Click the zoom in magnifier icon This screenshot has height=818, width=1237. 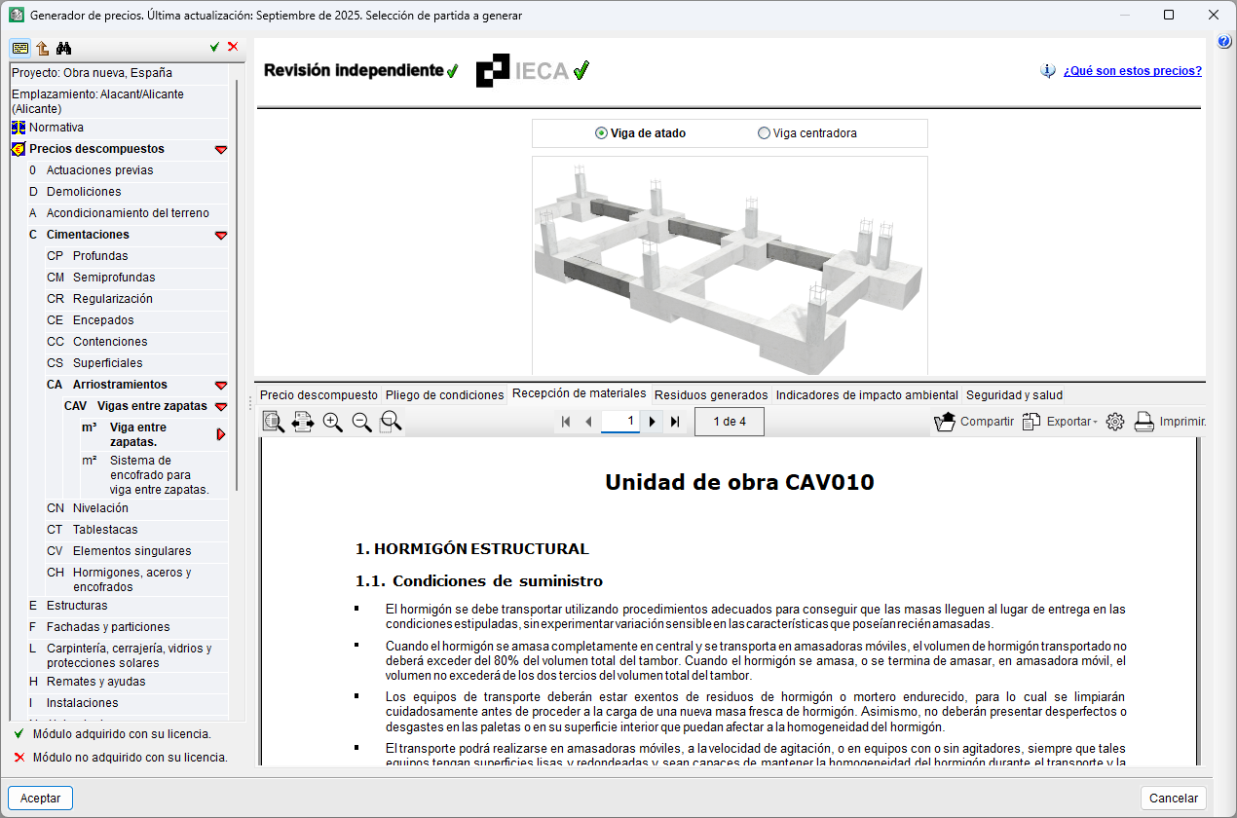[333, 422]
